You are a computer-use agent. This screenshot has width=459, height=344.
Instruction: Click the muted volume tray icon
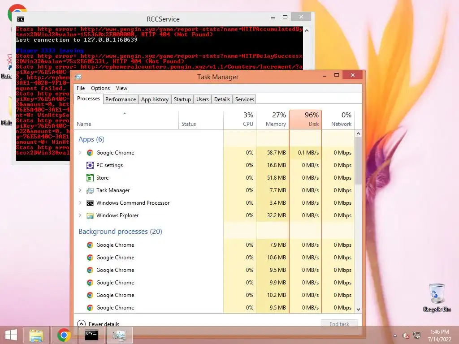406,335
